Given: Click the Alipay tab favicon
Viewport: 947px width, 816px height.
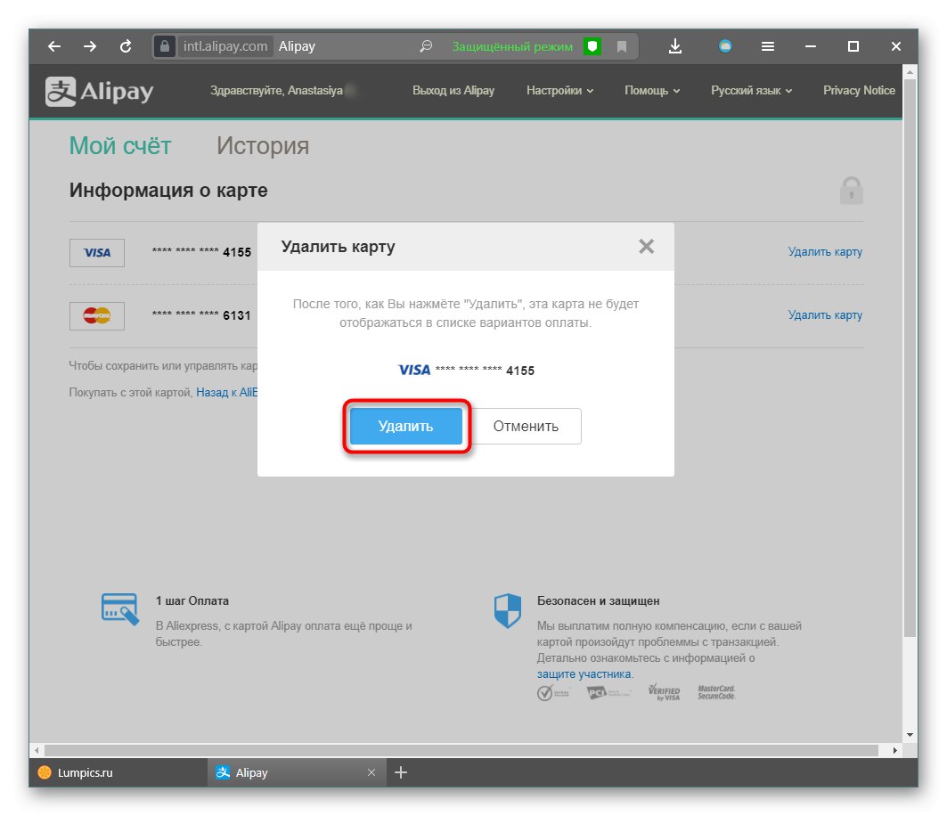Looking at the screenshot, I should coord(223,772).
